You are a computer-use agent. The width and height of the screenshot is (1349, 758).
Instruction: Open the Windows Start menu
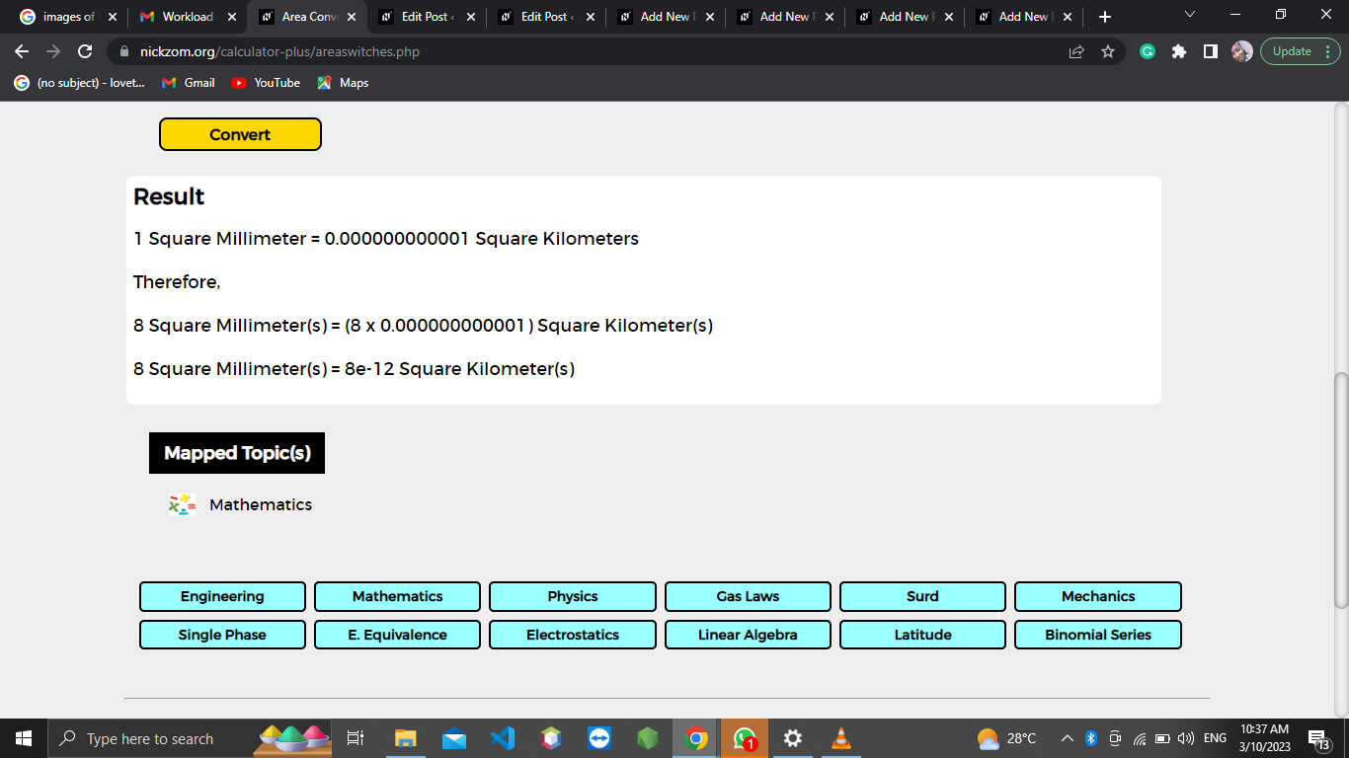[24, 738]
